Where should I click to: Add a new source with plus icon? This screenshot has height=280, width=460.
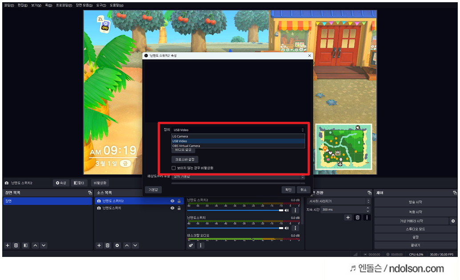click(99, 245)
